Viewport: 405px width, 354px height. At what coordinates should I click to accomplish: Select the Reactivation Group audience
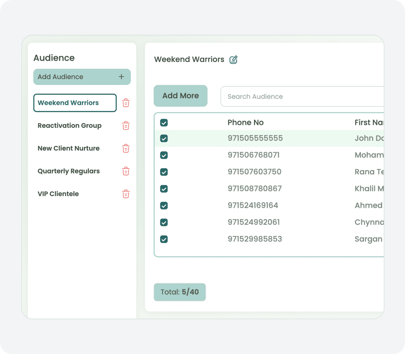coord(70,126)
